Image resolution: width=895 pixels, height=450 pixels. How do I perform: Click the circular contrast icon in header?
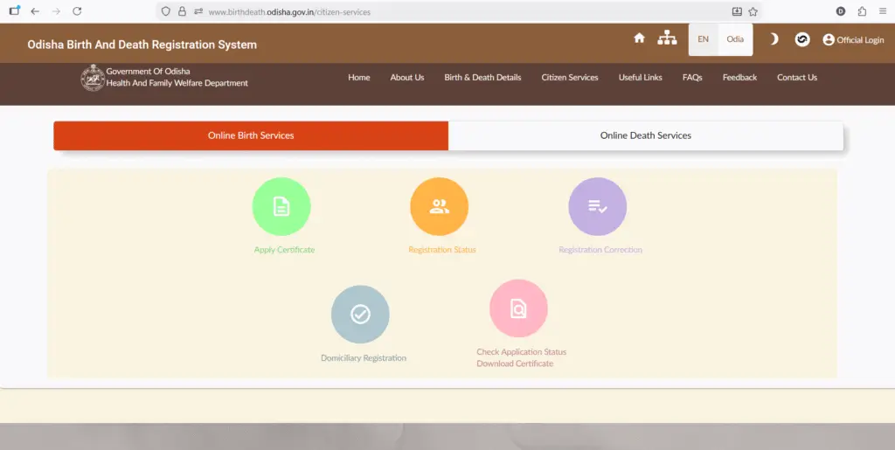801,39
